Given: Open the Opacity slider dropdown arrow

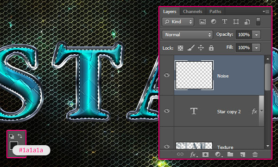Looking at the screenshot, I should point(256,35).
